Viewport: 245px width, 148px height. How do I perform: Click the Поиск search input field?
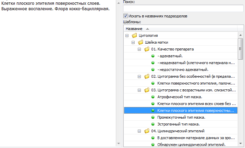click(x=183, y=8)
